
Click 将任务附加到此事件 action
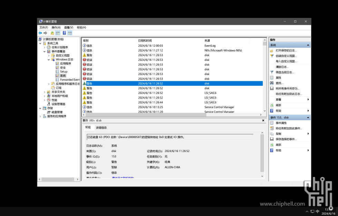289,129
